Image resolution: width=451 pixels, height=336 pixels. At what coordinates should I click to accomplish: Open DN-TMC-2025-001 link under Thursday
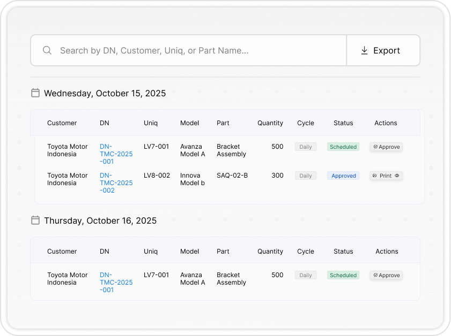tap(116, 282)
